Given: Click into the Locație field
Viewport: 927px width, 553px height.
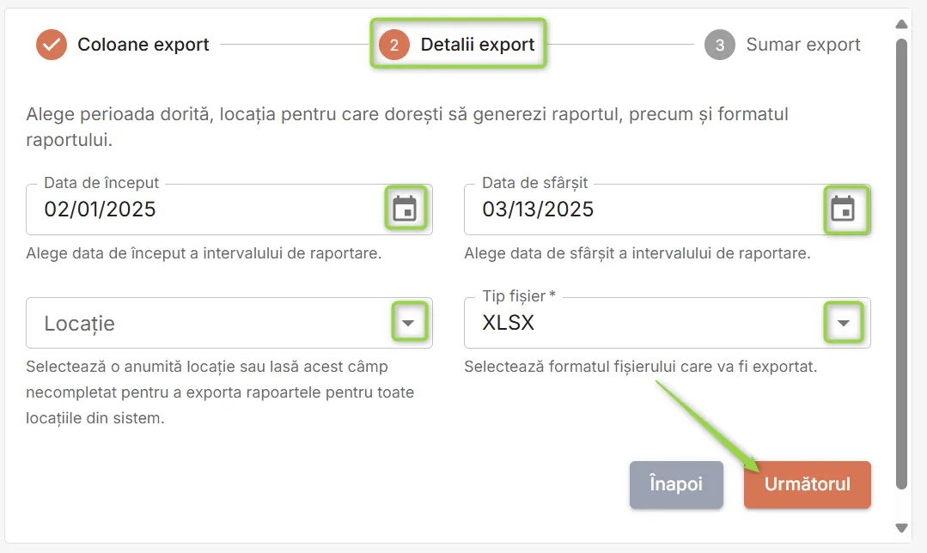Looking at the screenshot, I should coord(229,323).
